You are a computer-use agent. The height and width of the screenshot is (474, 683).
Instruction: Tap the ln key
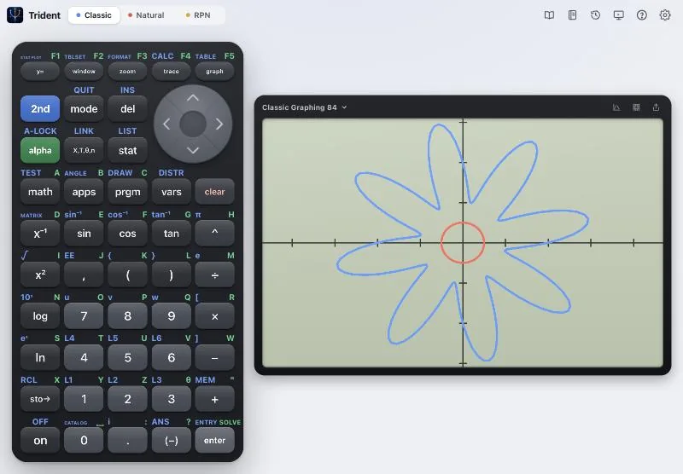[40, 357]
